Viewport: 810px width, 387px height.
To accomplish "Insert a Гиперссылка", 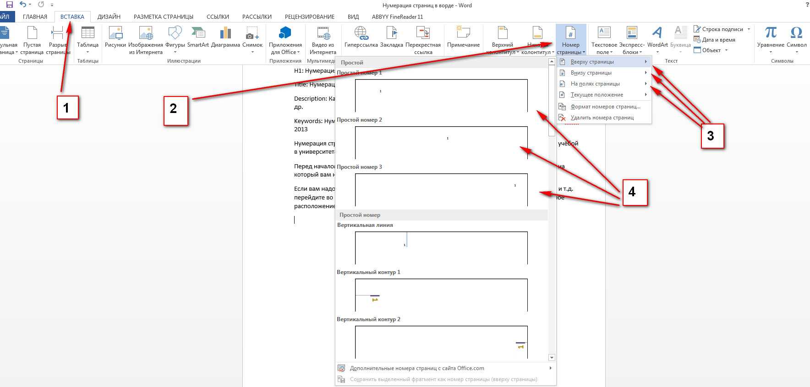I will [x=361, y=38].
